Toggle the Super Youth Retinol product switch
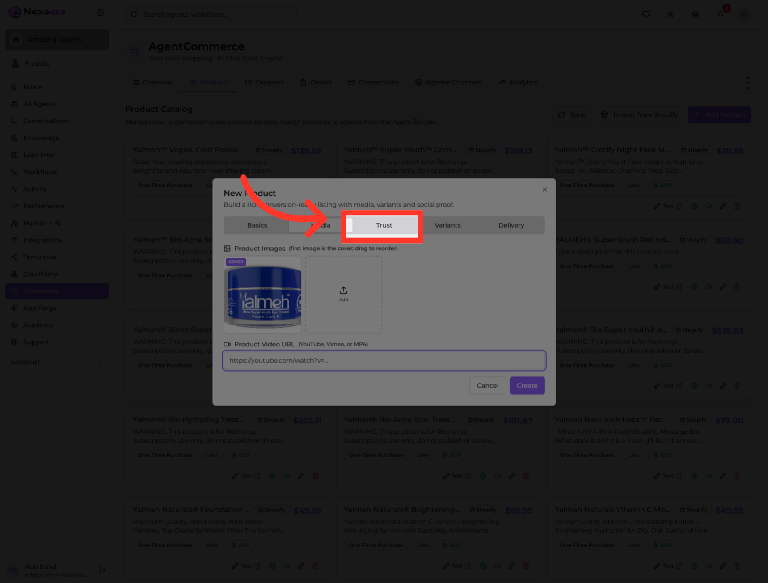Screen dimensions: 768x583 point(709,287)
